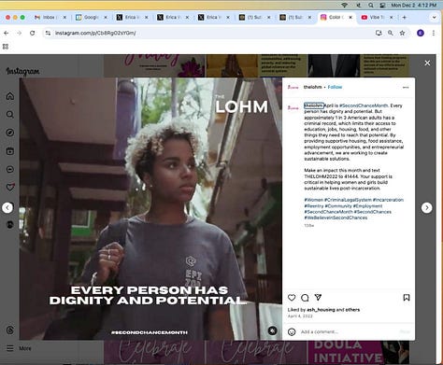Click the #SecondChanceMonth hashtag in the caption
443x365 pixels.
click(364, 105)
